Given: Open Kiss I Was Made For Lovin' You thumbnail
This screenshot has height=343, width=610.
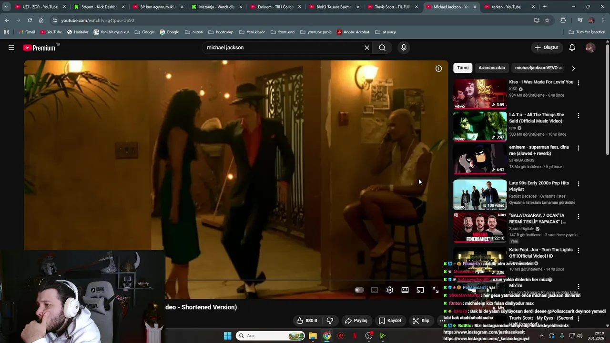Looking at the screenshot, I should click(480, 94).
